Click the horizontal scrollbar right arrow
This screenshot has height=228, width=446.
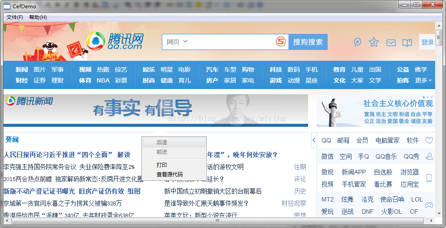[x=432, y=221]
